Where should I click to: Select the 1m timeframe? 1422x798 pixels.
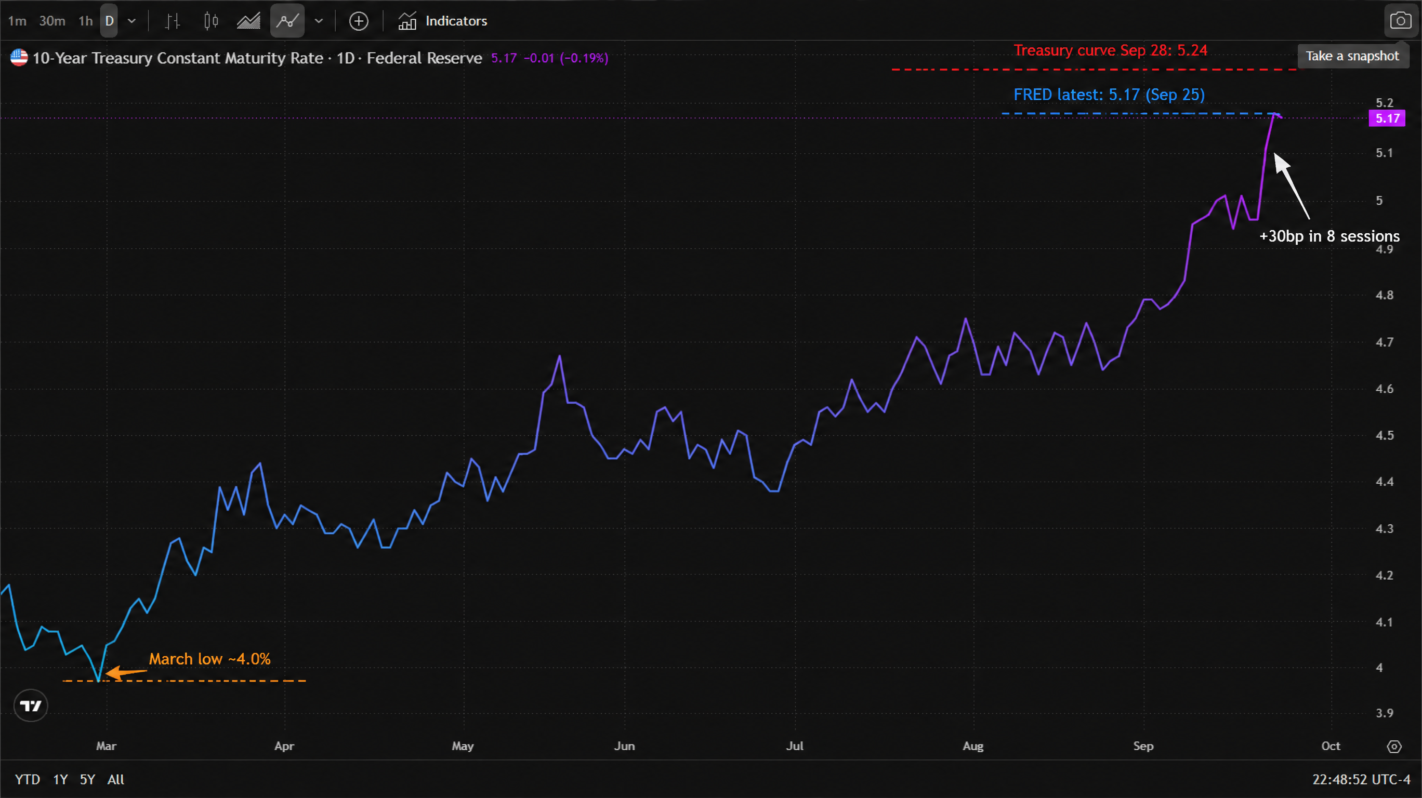pyautogui.click(x=17, y=21)
